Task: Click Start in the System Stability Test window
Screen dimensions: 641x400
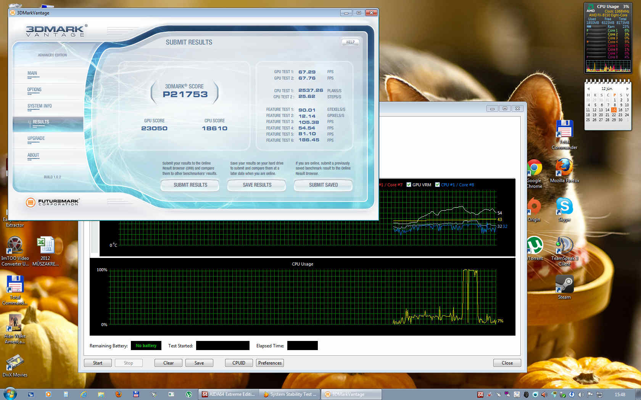Action: click(x=98, y=363)
